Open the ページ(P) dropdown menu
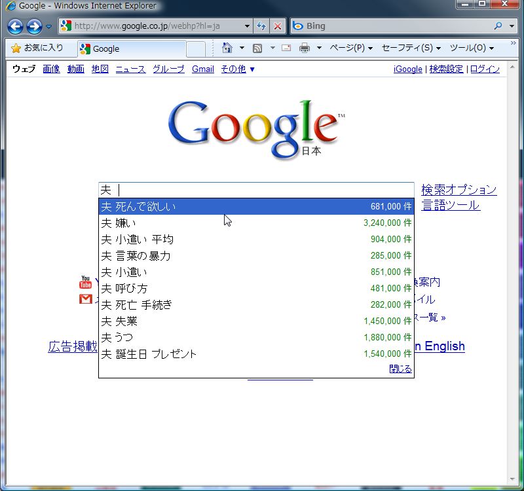524x491 pixels. tap(350, 48)
